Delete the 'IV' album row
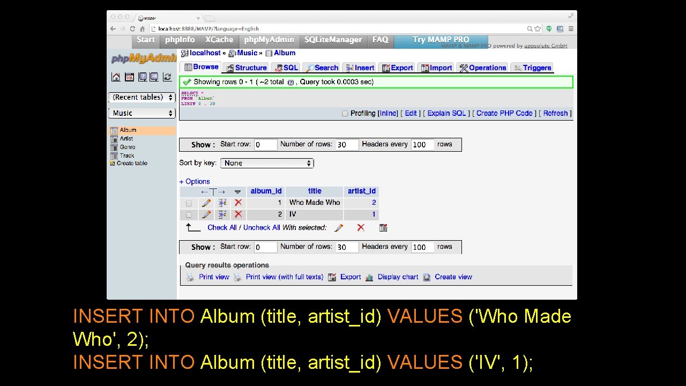This screenshot has height=386, width=686. pyautogui.click(x=238, y=214)
